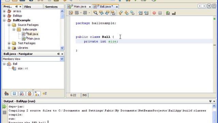218x123 pixels.
Task: Open the Files tab
Action: point(28,7)
